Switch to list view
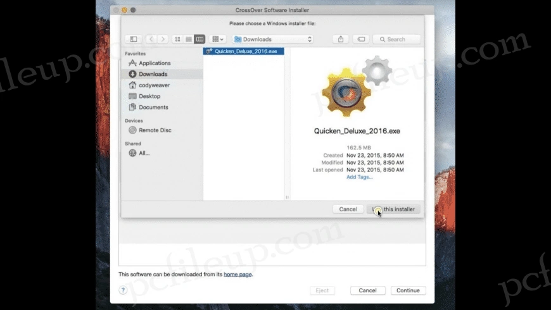Screen dimensions: 551x310 point(189,39)
